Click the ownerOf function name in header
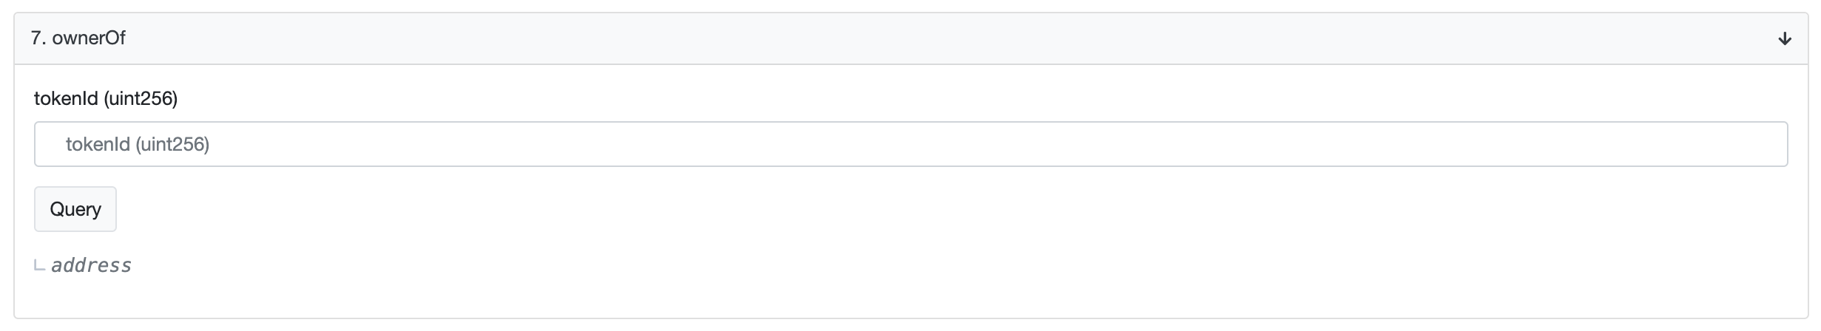The image size is (1821, 331). pyautogui.click(x=89, y=38)
